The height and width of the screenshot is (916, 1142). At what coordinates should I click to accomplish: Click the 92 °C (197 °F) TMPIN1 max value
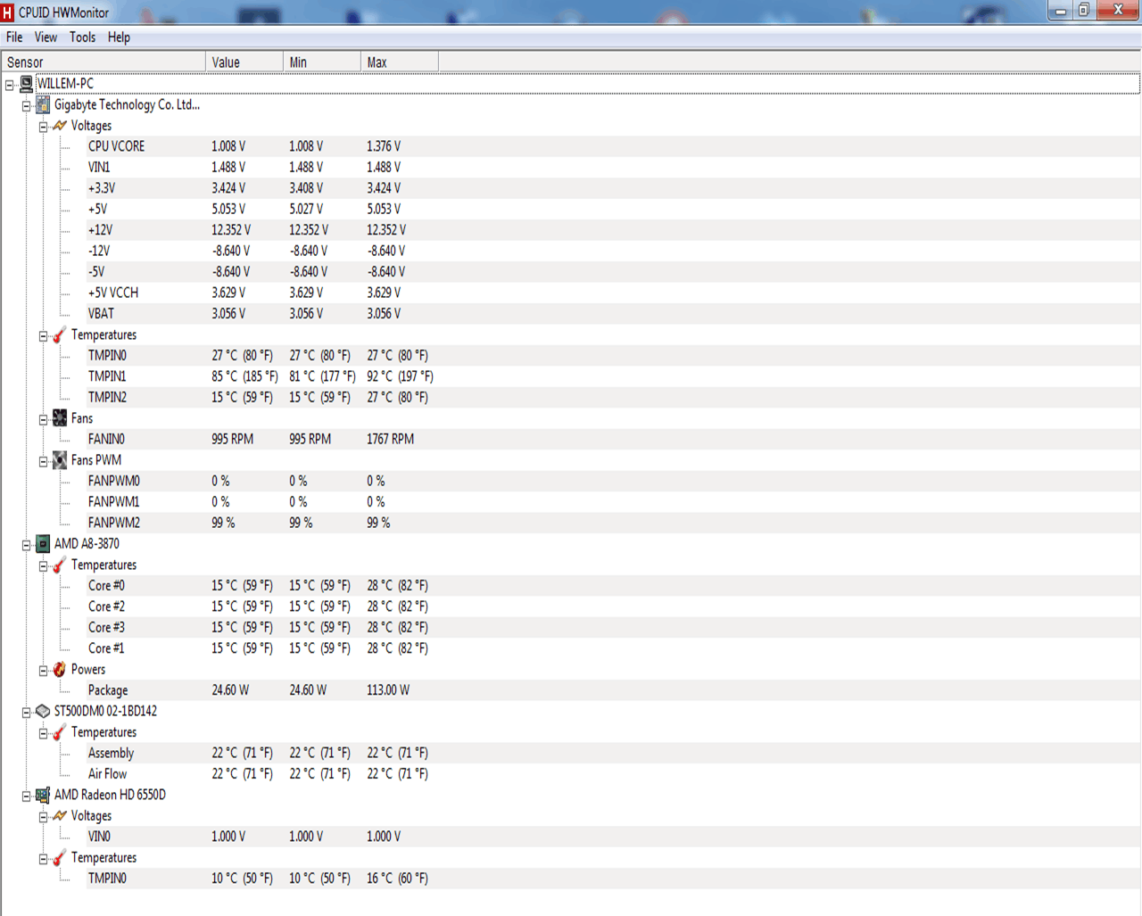point(400,376)
